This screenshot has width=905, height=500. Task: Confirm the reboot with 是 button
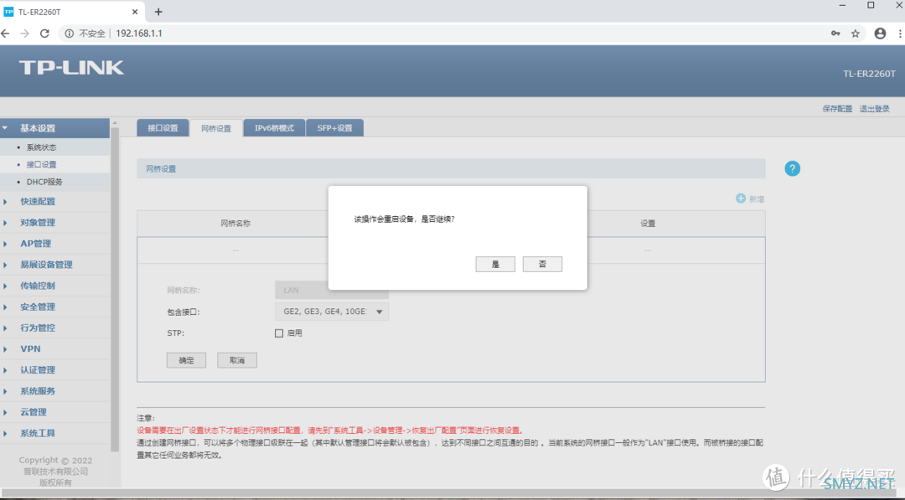click(495, 264)
